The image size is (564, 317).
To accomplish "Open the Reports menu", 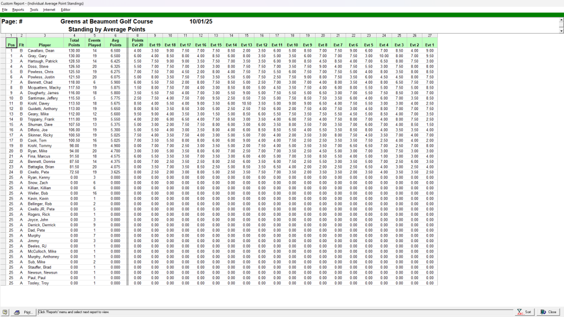I will point(18,9).
